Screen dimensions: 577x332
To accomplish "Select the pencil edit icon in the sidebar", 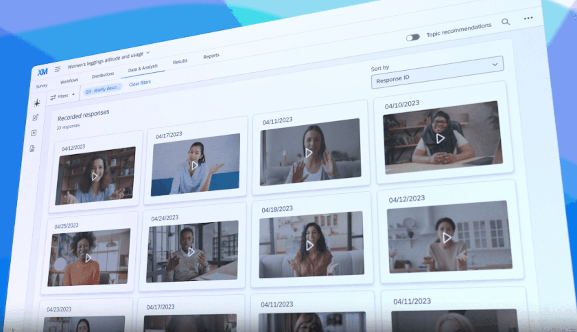I will (x=36, y=117).
